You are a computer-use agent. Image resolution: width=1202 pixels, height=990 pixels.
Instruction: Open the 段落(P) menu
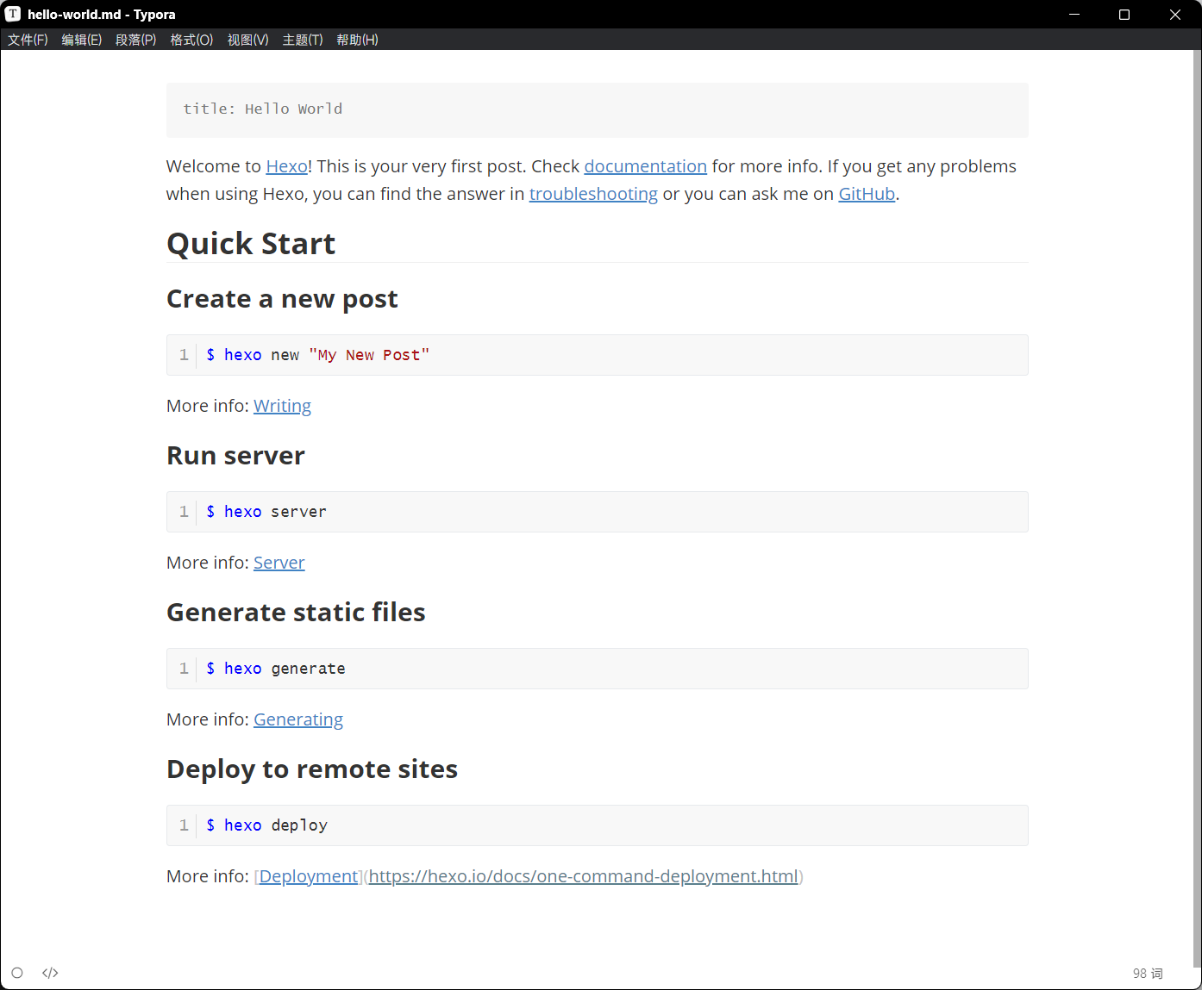coord(136,40)
